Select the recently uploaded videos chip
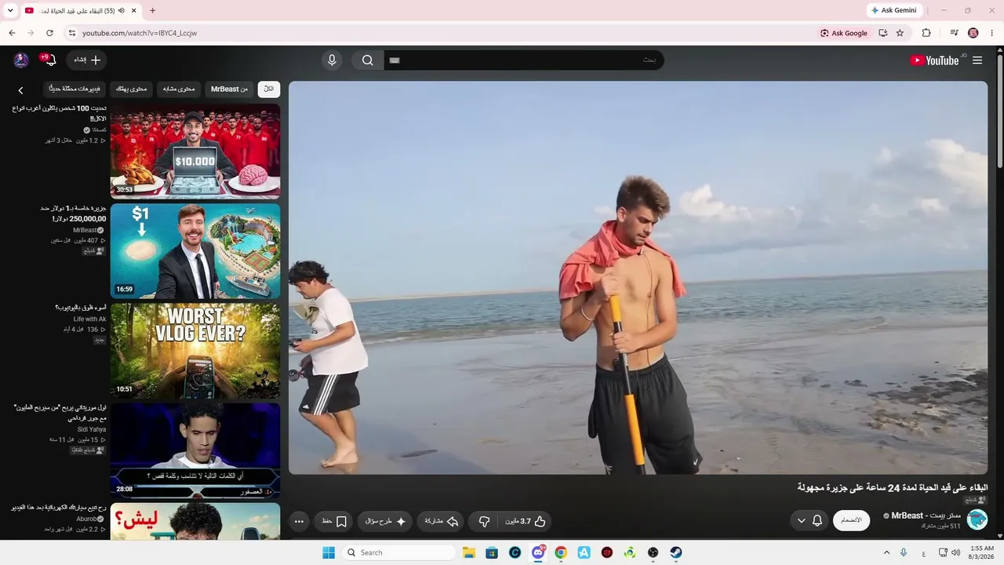Viewport: 1004px width, 565px height. coord(75,89)
